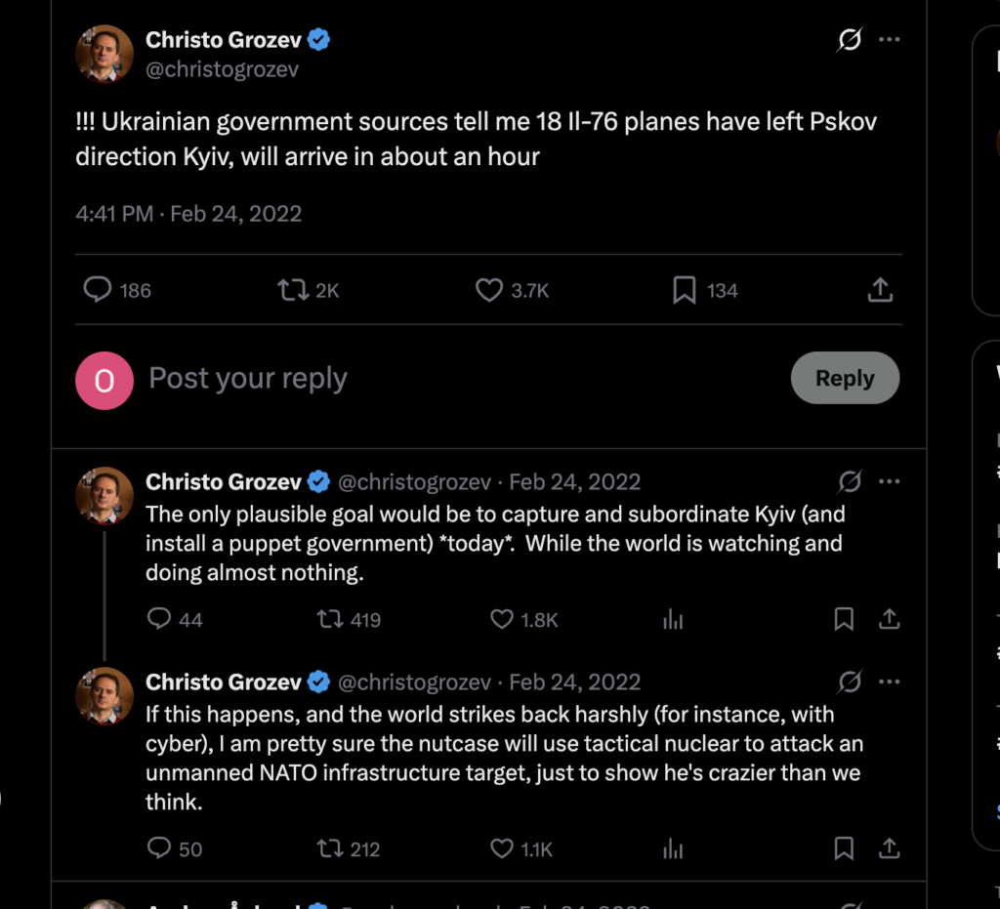Bookmark the main tweet with 134 bookmarks
The height and width of the screenshot is (909, 1000).
pyautogui.click(x=684, y=290)
